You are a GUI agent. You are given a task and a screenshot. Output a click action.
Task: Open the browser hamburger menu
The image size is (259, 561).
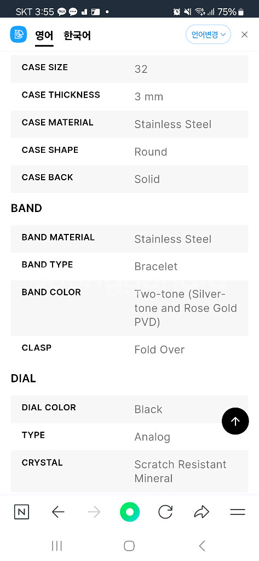point(238,512)
